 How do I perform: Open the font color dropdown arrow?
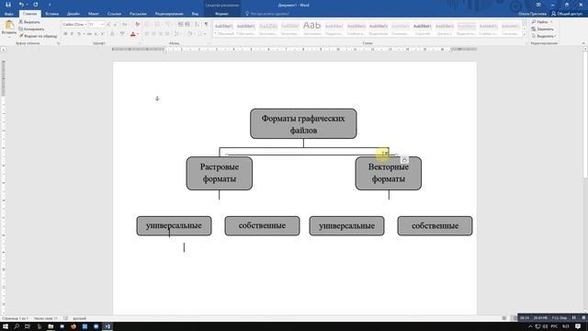pos(138,34)
